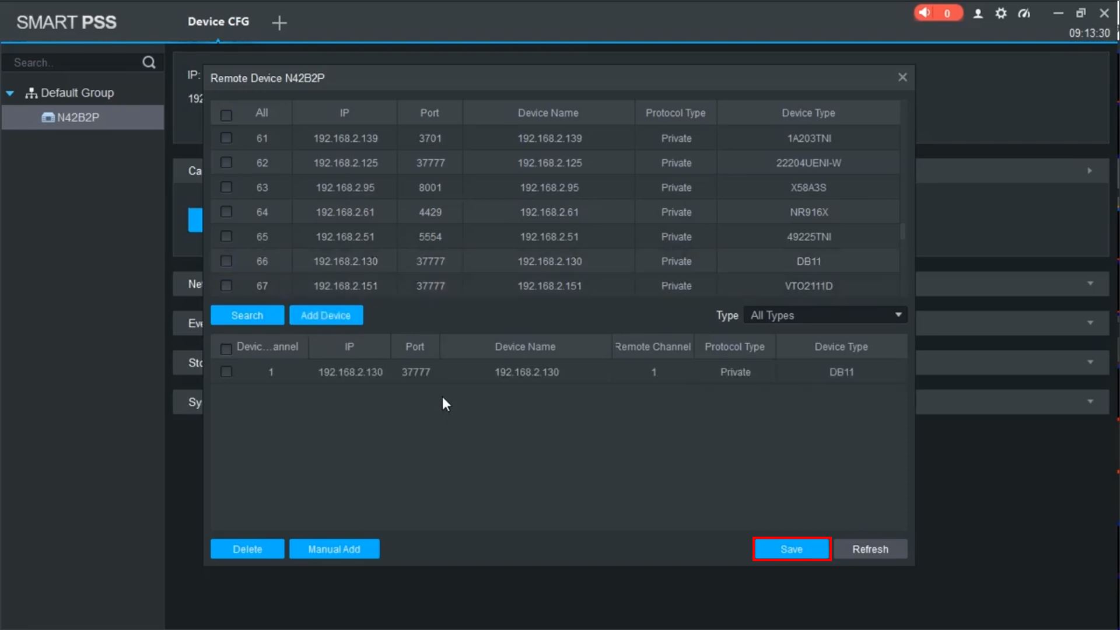The height and width of the screenshot is (630, 1120).
Task: Toggle the All select checkbox
Action: [x=226, y=115]
